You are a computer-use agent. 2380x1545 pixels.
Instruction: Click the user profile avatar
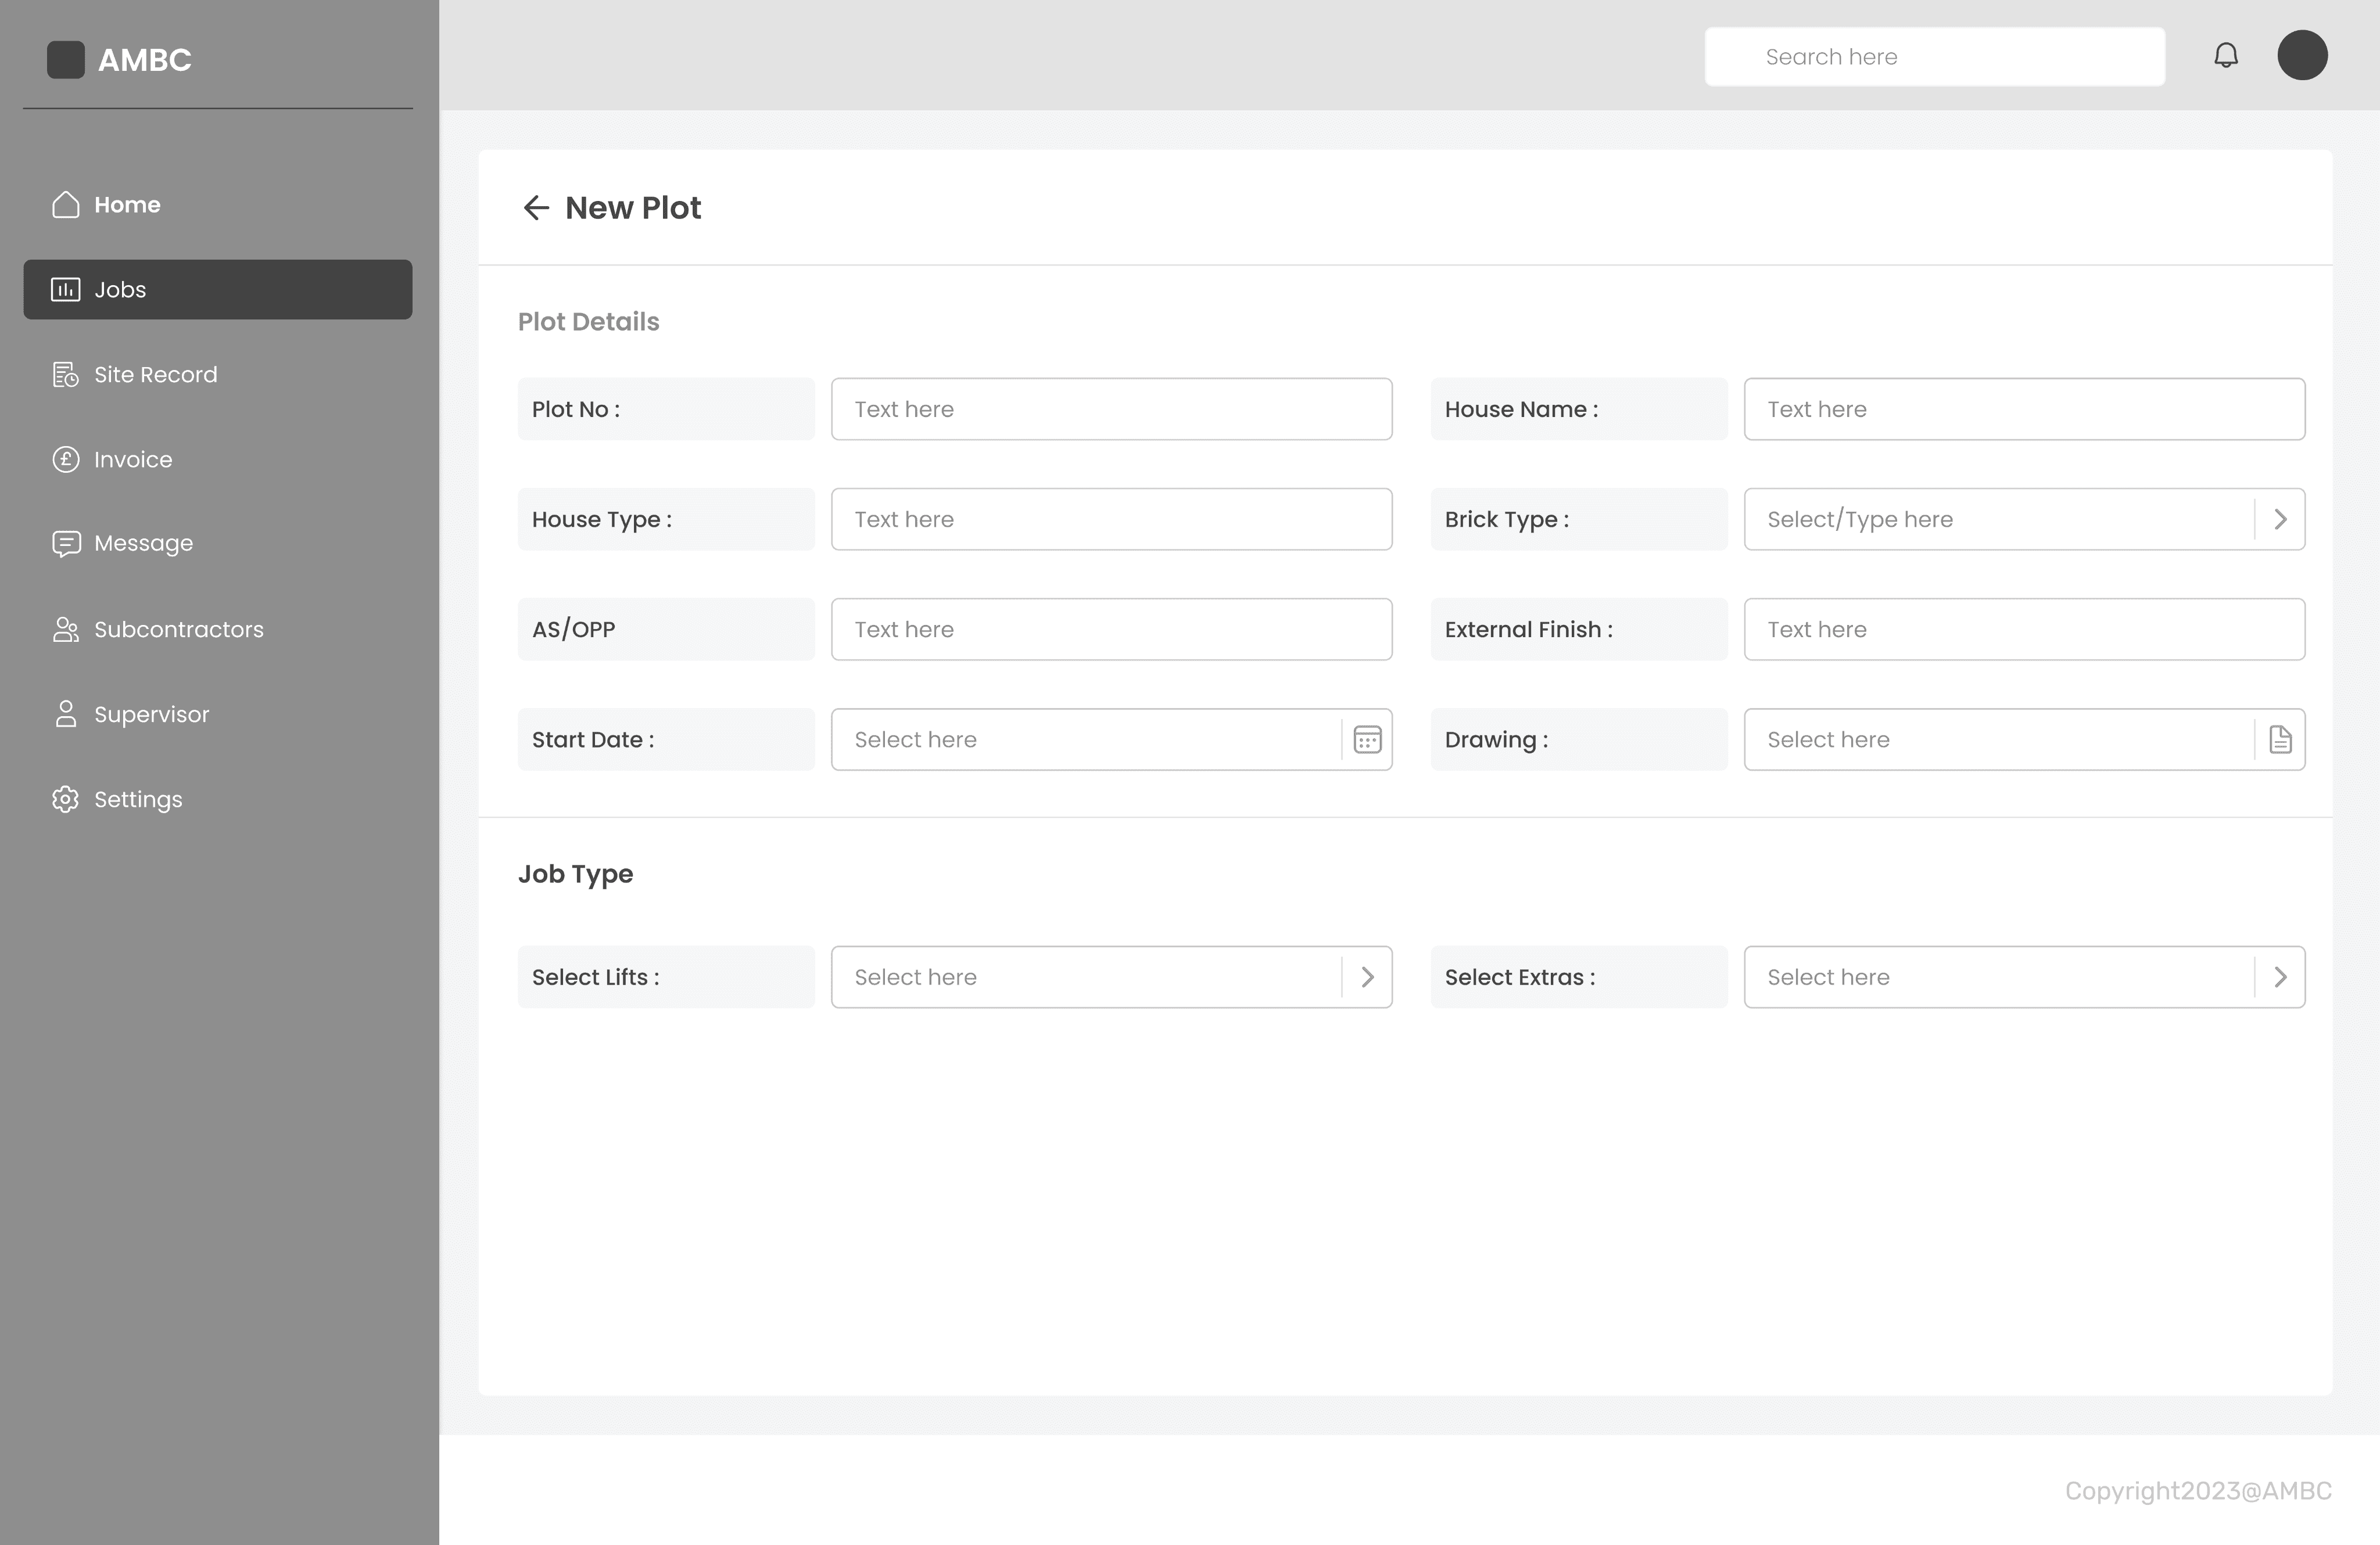[x=2302, y=56]
